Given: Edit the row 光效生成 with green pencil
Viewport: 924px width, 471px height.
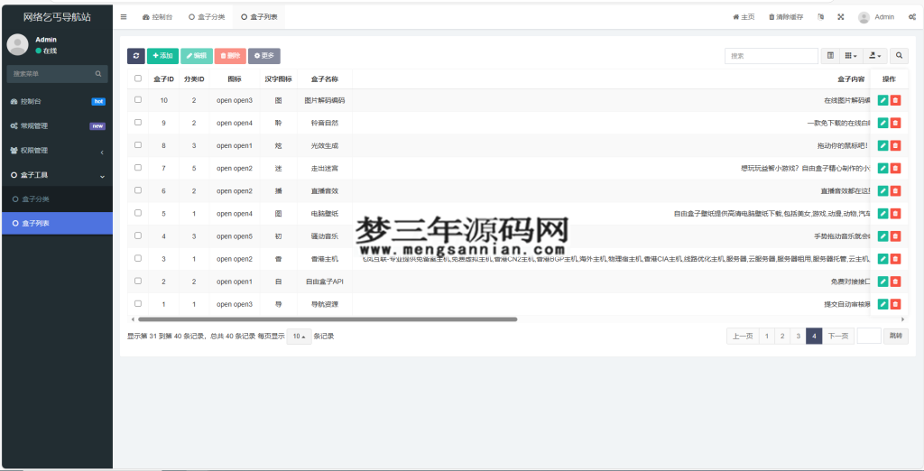Looking at the screenshot, I should tap(882, 145).
